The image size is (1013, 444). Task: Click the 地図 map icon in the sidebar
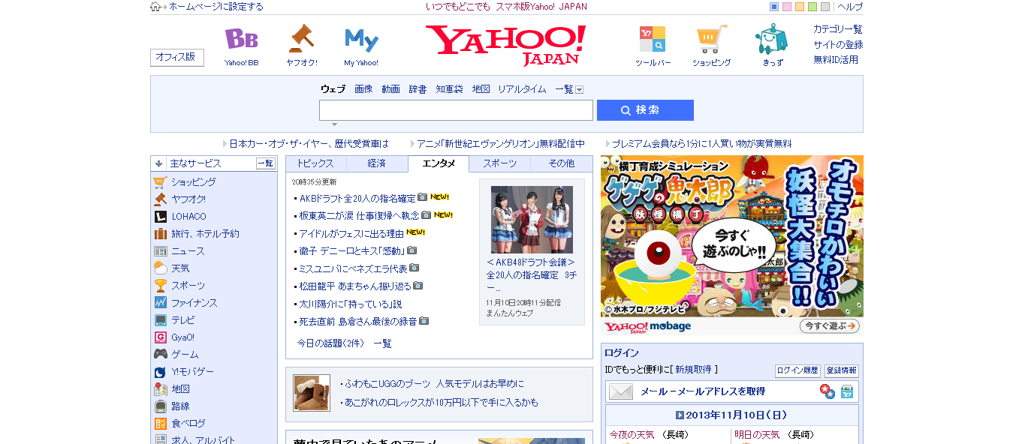click(x=160, y=389)
